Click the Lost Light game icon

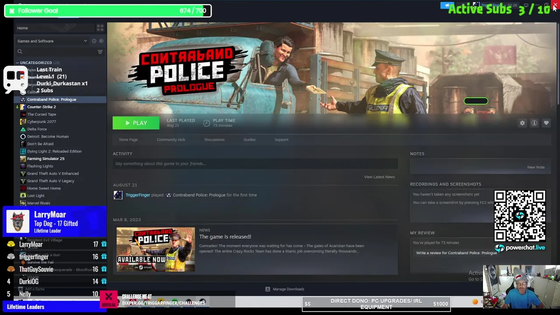point(23,196)
